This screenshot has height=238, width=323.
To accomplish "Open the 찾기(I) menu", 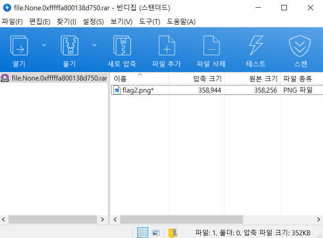I will click(67, 21).
